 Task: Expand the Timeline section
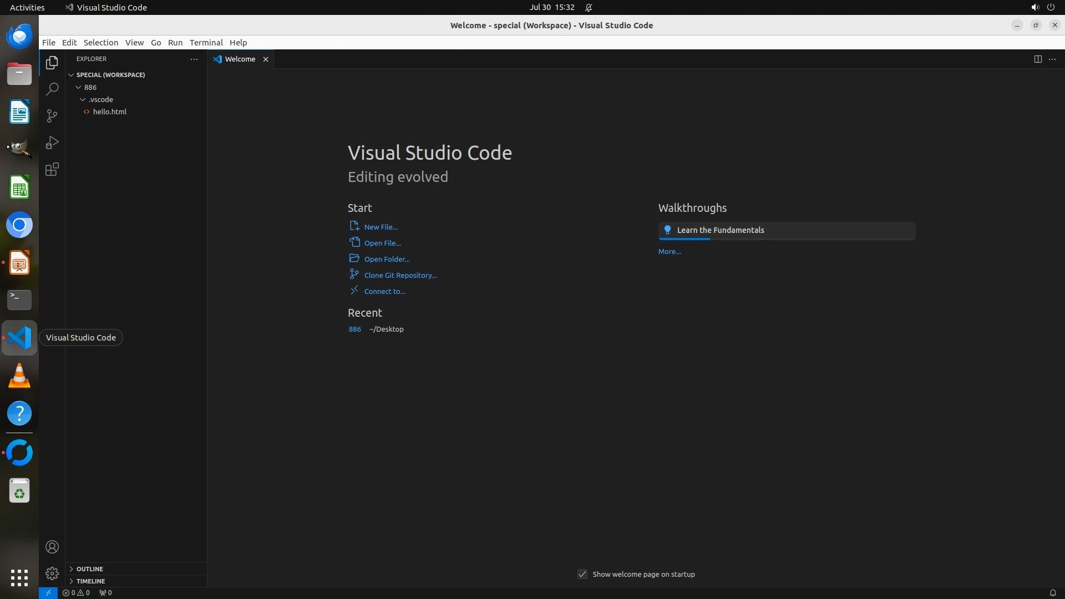[90, 581]
